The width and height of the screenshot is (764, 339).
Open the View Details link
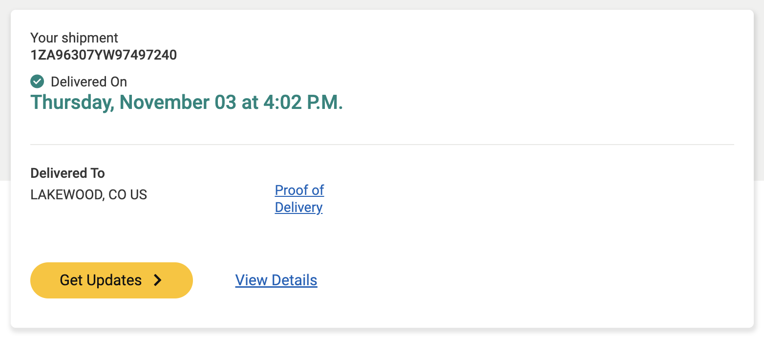[276, 280]
